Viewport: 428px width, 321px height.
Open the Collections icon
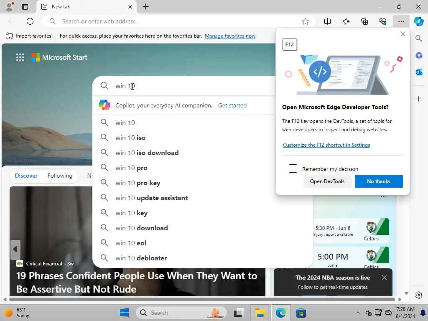[364, 21]
